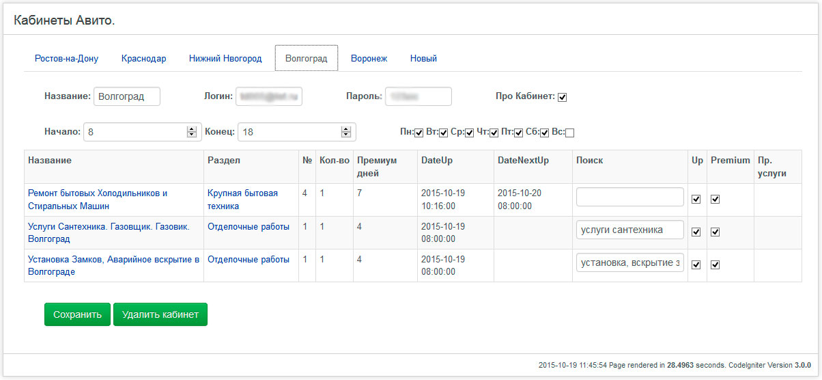Click the Пароль input field
Screen dimensions: 822x380
pyautogui.click(x=418, y=97)
